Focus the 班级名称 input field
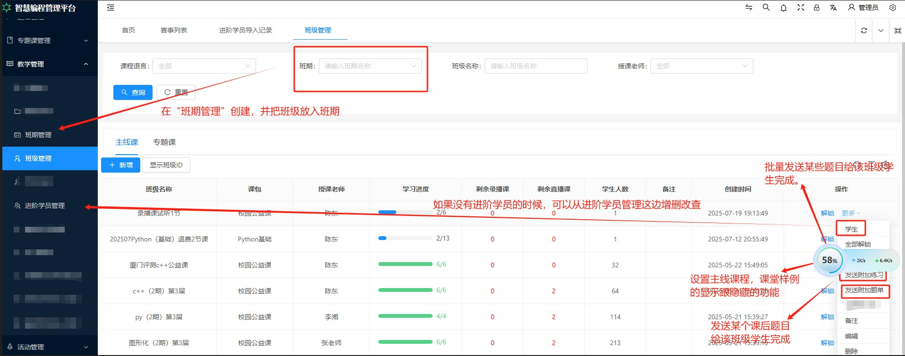 coord(536,66)
